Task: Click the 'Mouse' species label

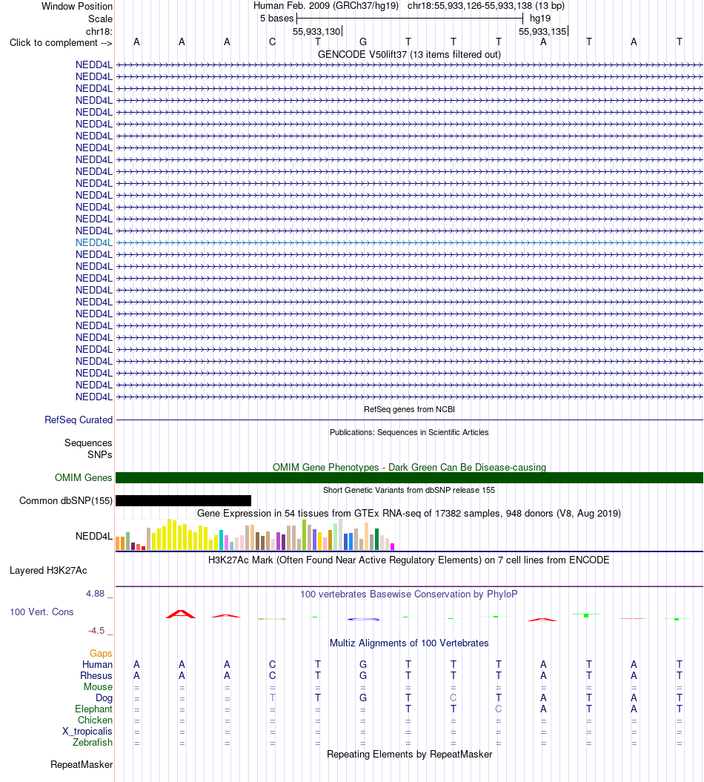Action: (x=99, y=686)
